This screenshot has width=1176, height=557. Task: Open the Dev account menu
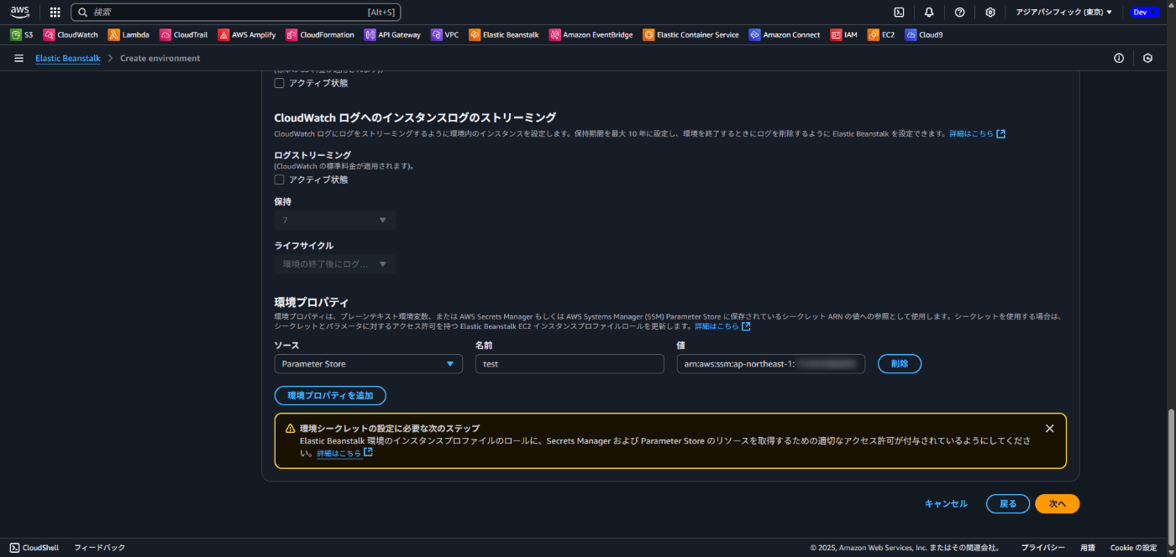pos(1145,13)
